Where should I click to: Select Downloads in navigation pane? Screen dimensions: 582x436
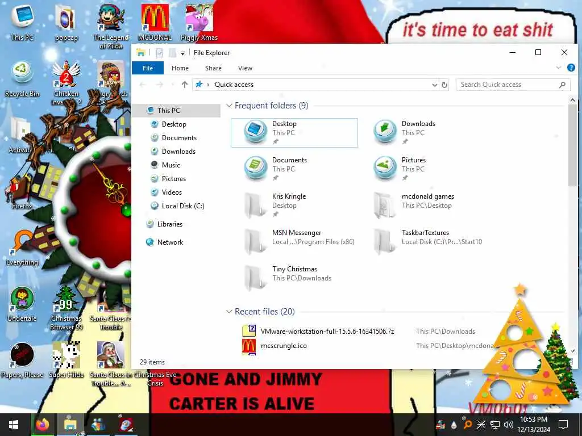click(176, 152)
